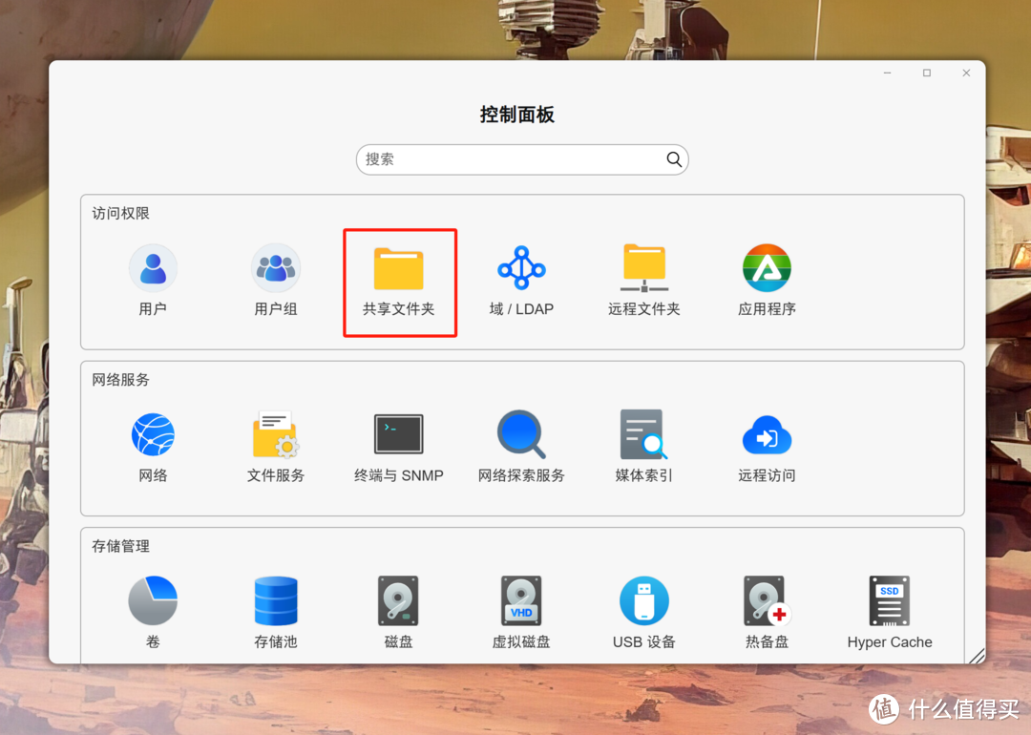1031x735 pixels.
Task: Open the 网络 network globe icon
Action: [x=153, y=435]
